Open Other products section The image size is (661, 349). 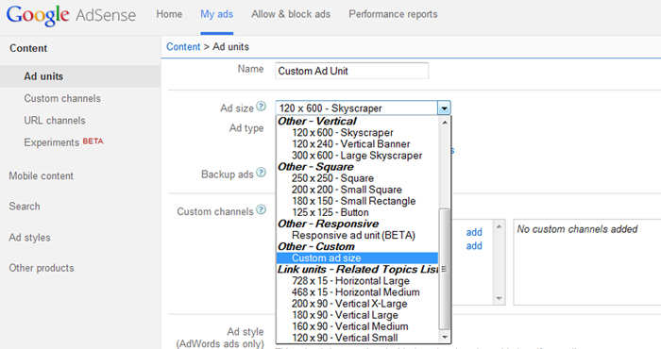coord(42,268)
